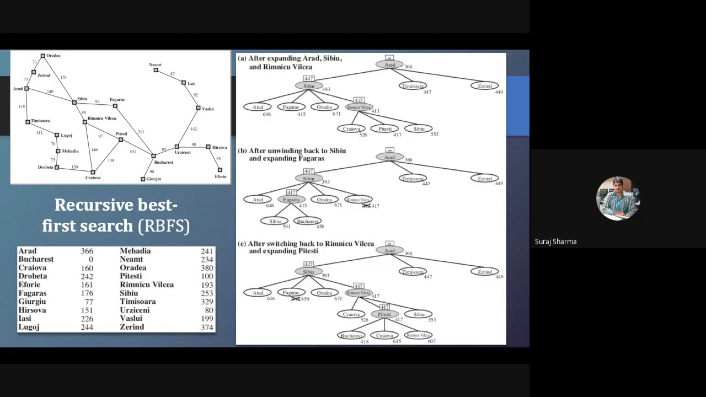Image resolution: width=706 pixels, height=397 pixels.
Task: Click 'Urziceni' entry in the heuristic table
Action: [x=135, y=310]
